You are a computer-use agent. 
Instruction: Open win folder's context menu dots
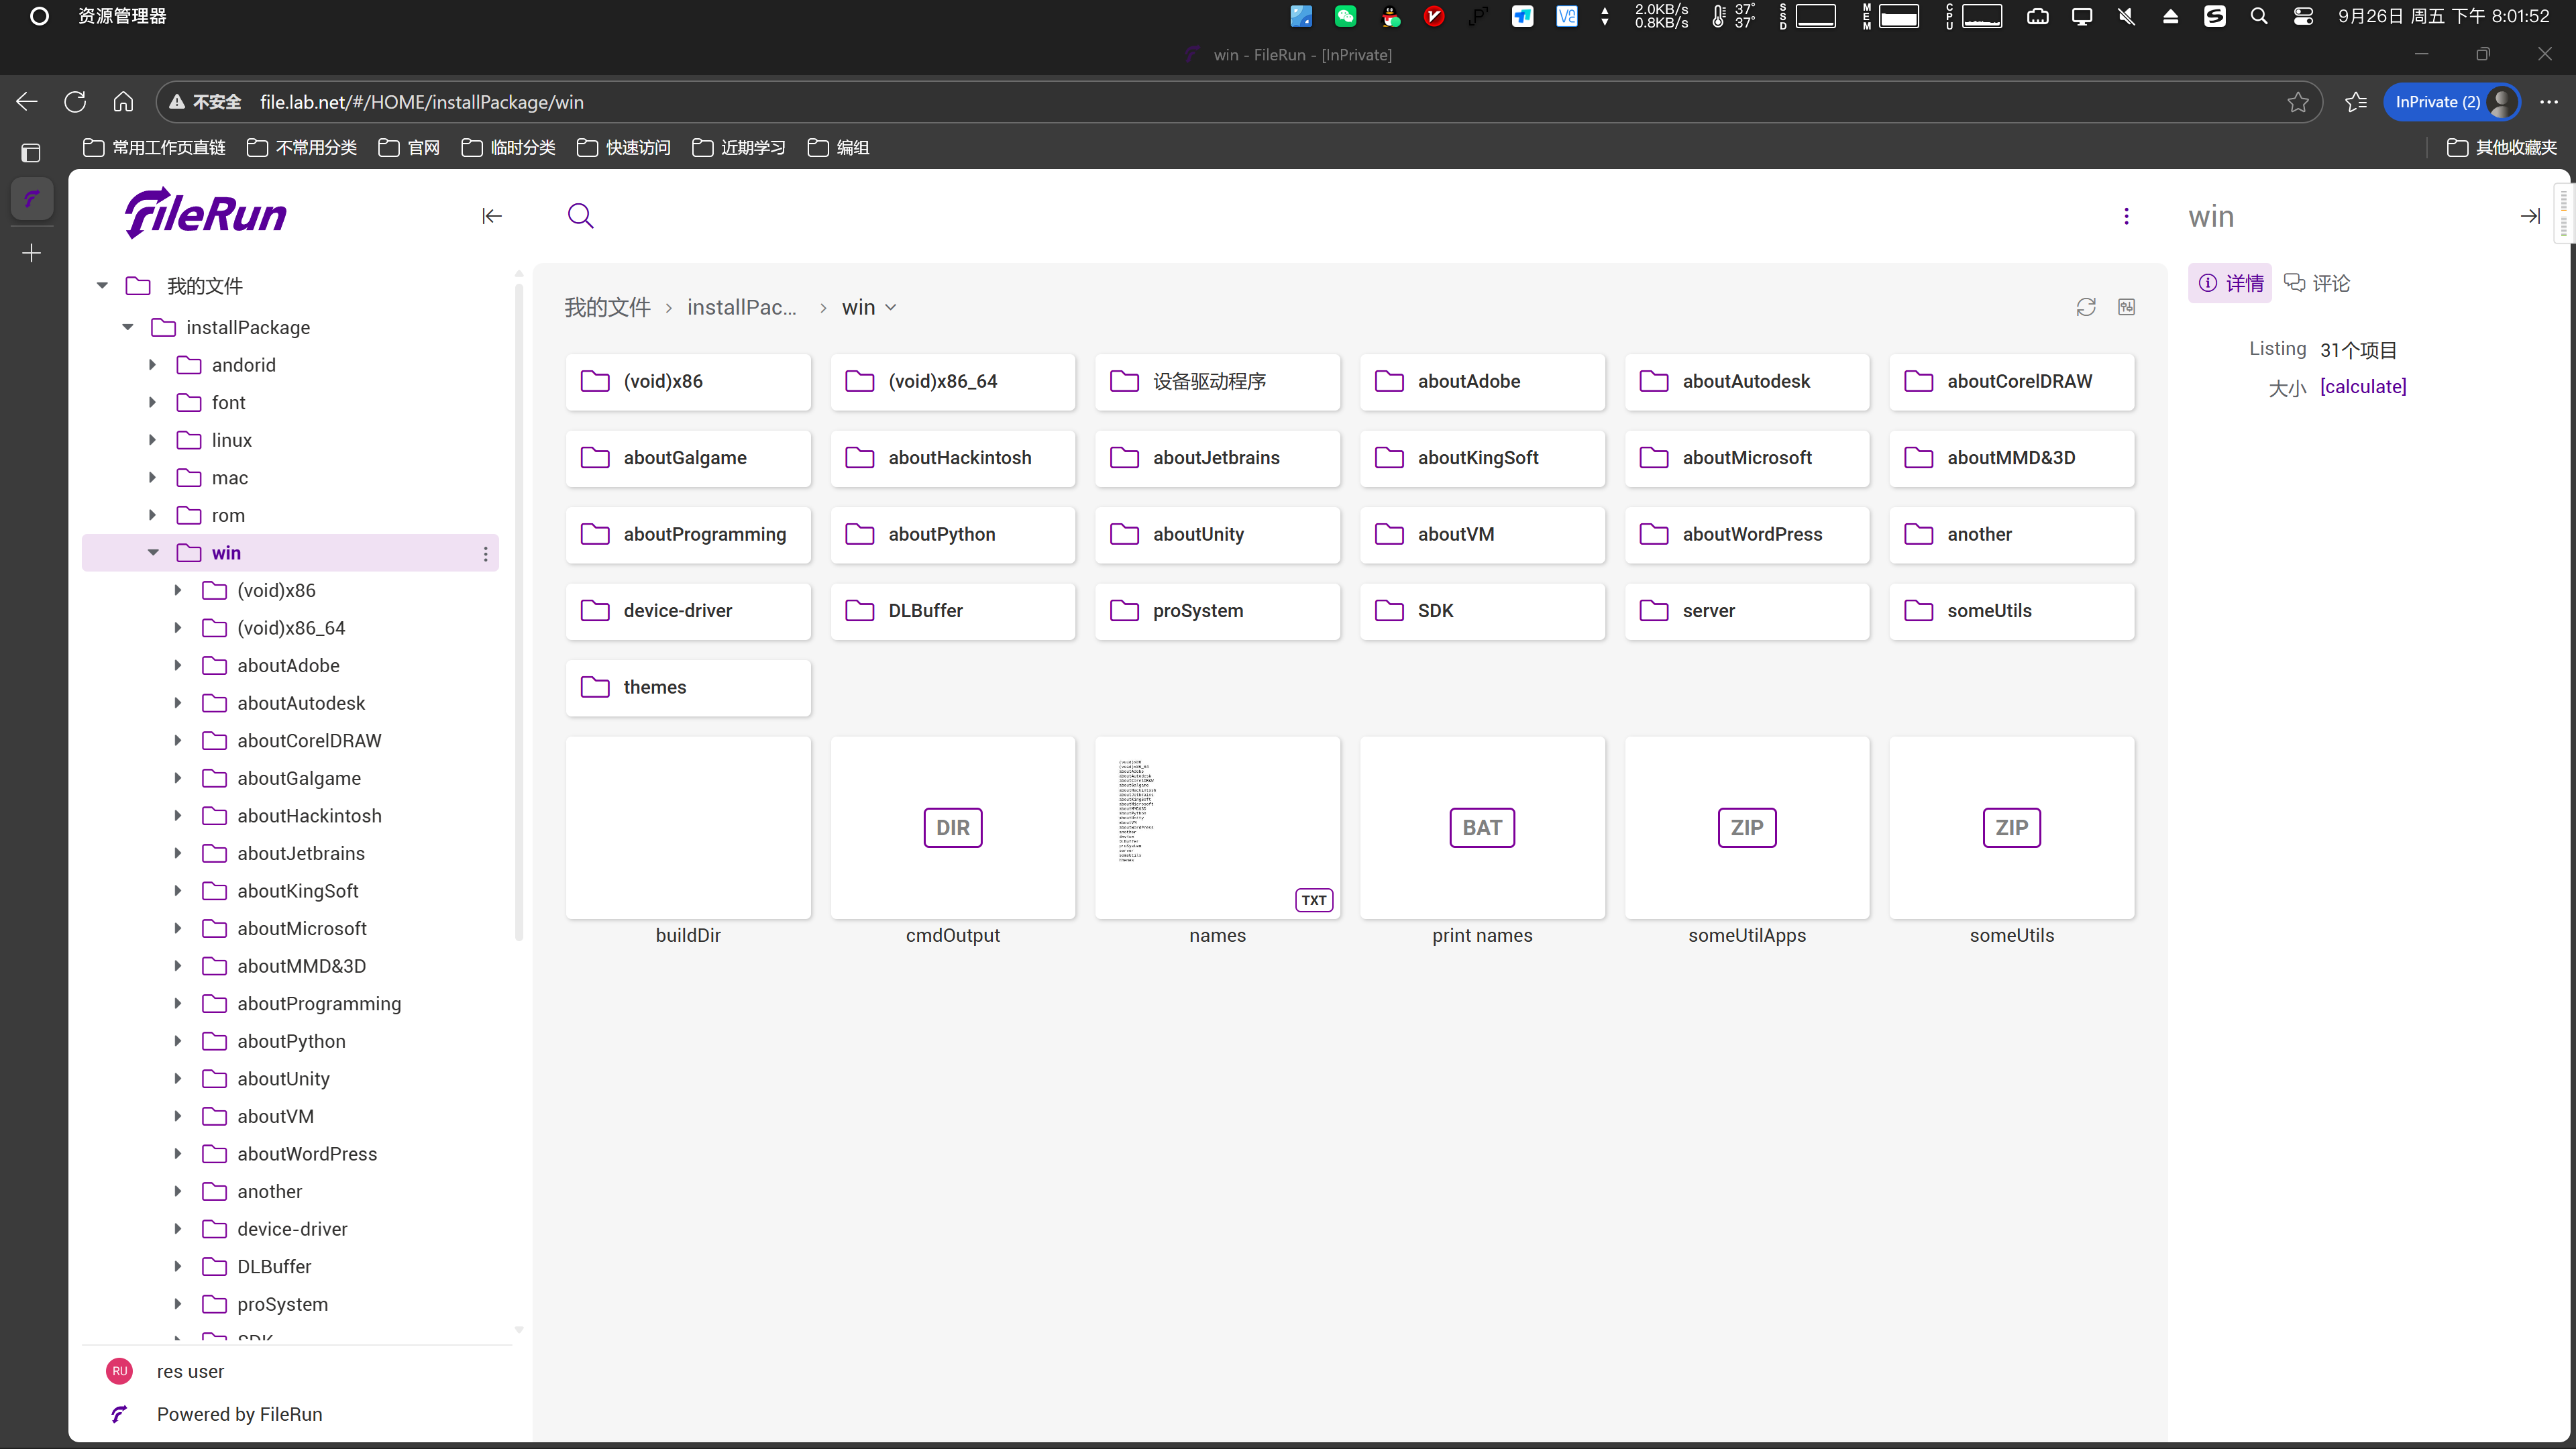(486, 553)
